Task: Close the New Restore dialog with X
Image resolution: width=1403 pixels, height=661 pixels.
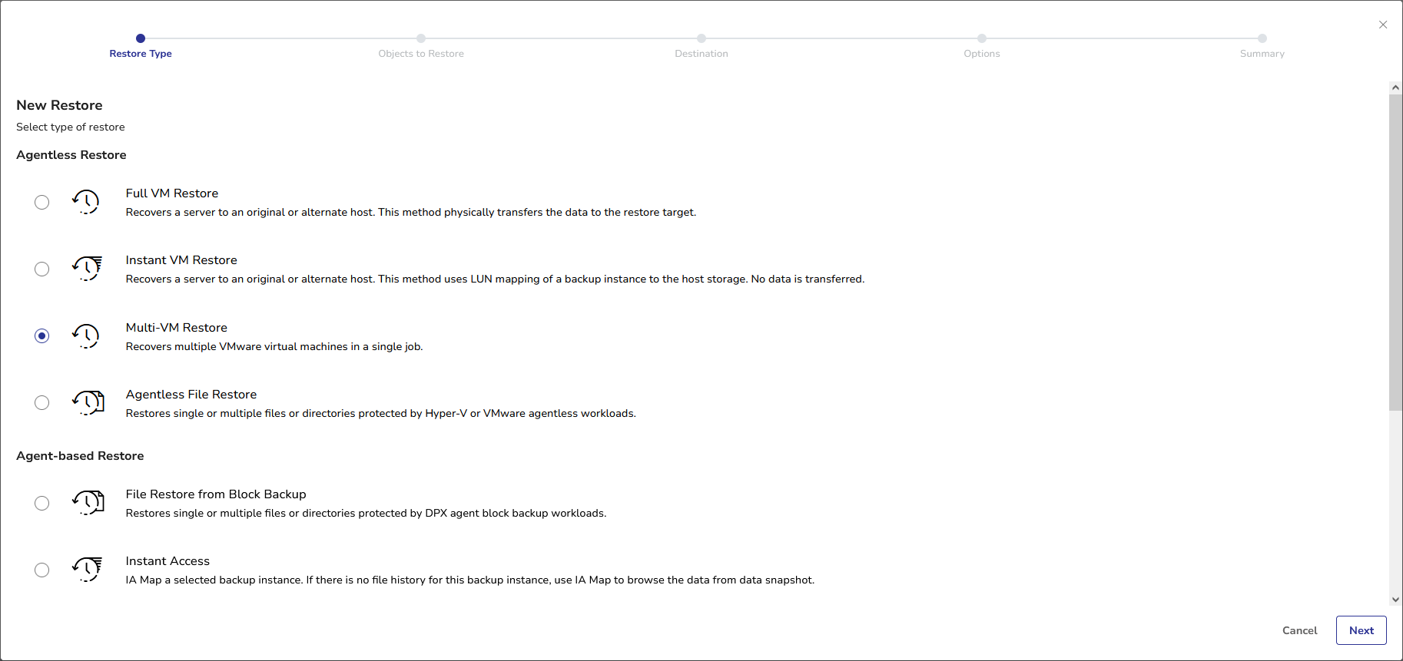Action: [x=1383, y=25]
